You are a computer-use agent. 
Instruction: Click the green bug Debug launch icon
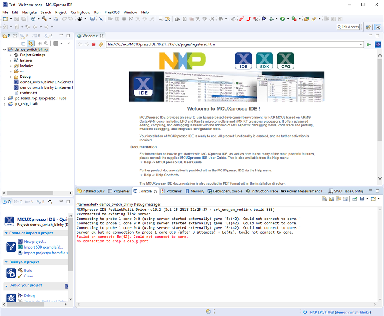pyautogui.click(x=271, y=19)
